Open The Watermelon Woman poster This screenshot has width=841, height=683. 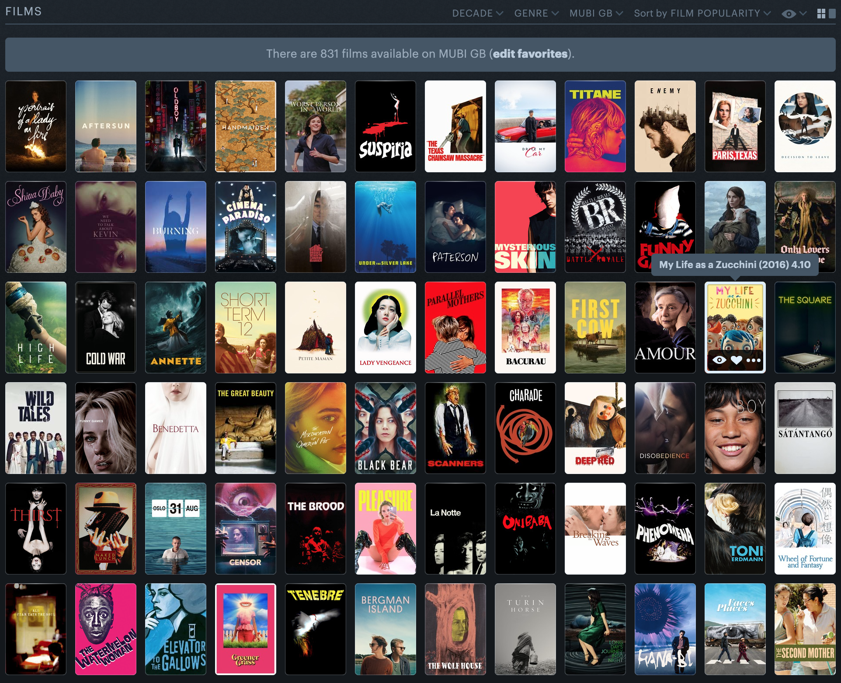[106, 629]
